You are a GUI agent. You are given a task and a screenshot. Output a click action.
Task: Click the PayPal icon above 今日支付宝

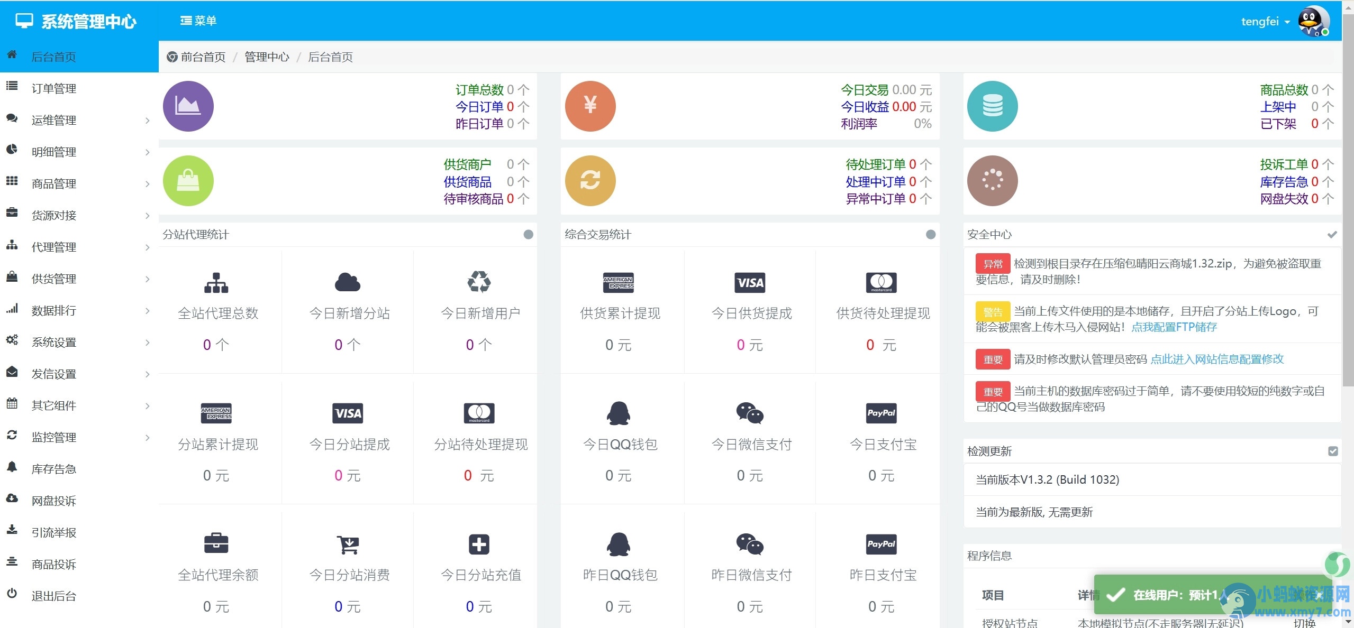pyautogui.click(x=881, y=413)
